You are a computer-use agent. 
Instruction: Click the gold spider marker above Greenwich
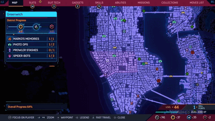(x=115, y=48)
